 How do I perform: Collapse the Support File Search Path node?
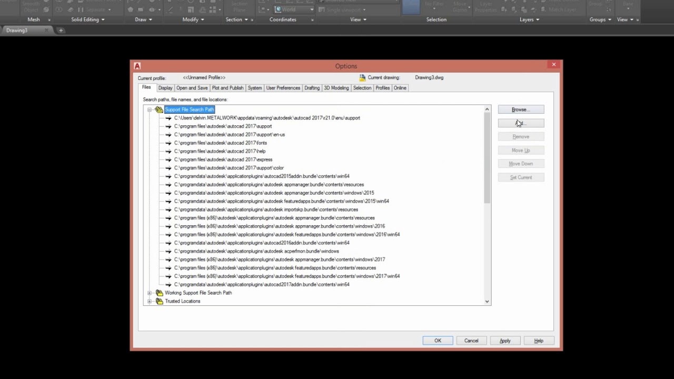tap(150, 109)
